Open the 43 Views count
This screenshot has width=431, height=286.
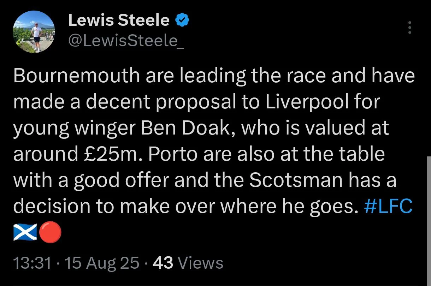[188, 263]
